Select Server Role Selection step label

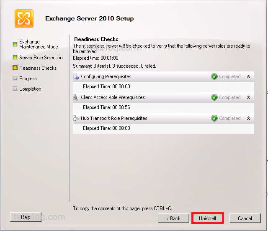click(41, 58)
